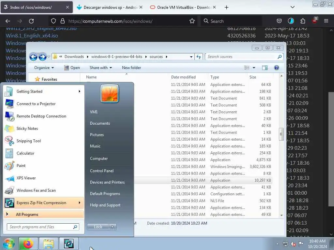The height and width of the screenshot is (250, 334).
Task: Click Explorer forward arrow button
Action: tap(42, 57)
